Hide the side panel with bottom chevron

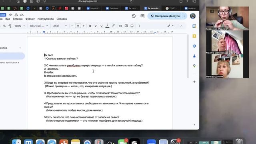[x=194, y=124]
